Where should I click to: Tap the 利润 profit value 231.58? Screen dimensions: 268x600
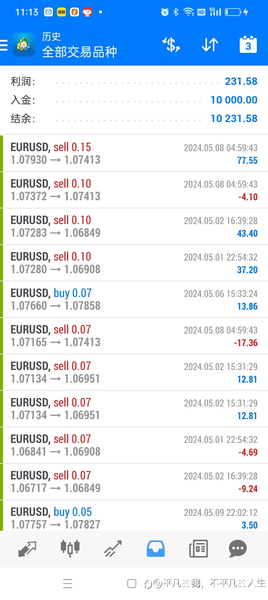(241, 81)
